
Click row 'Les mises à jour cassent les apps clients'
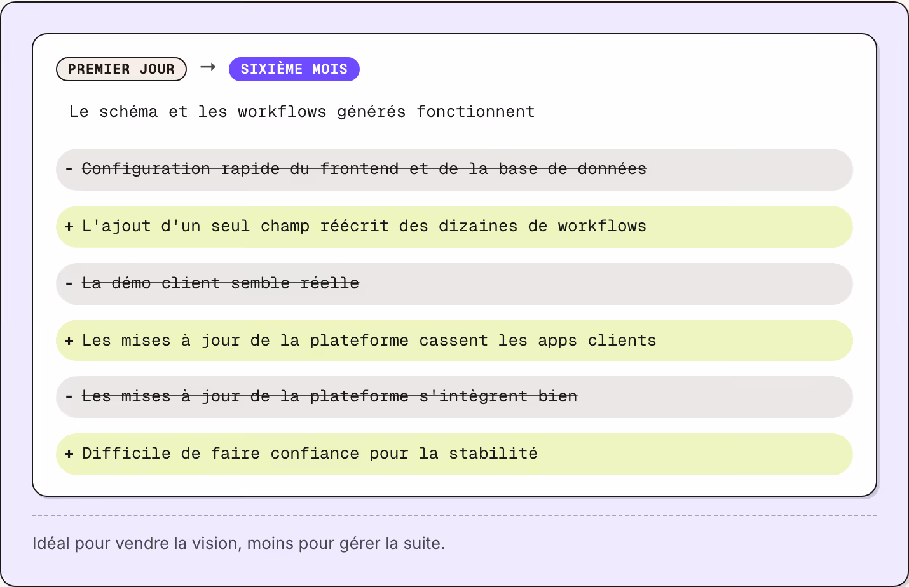(x=454, y=341)
